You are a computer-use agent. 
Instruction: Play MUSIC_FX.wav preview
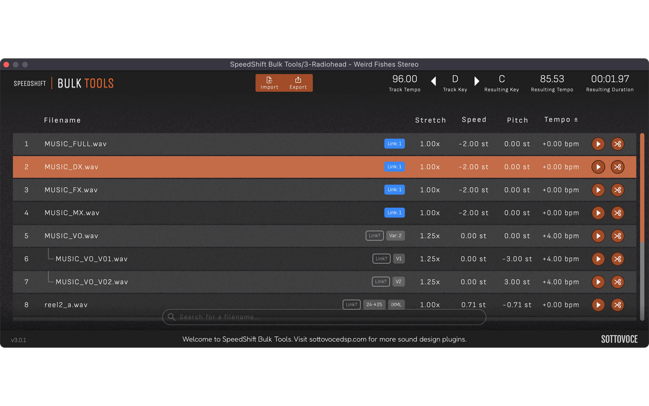click(598, 190)
